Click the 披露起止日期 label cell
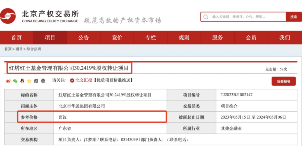Screen dimensions: 302x146 click(x=191, y=117)
